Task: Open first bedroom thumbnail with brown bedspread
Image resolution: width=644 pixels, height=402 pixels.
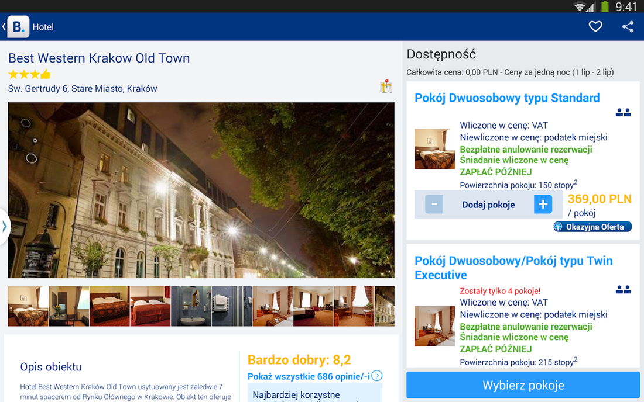Action: click(28, 306)
